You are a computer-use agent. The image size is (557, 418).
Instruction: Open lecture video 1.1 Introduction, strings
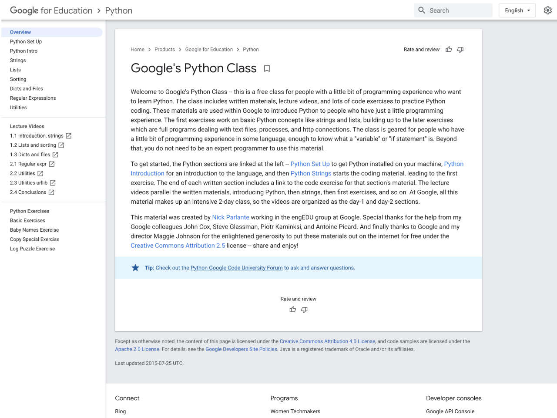coord(37,136)
